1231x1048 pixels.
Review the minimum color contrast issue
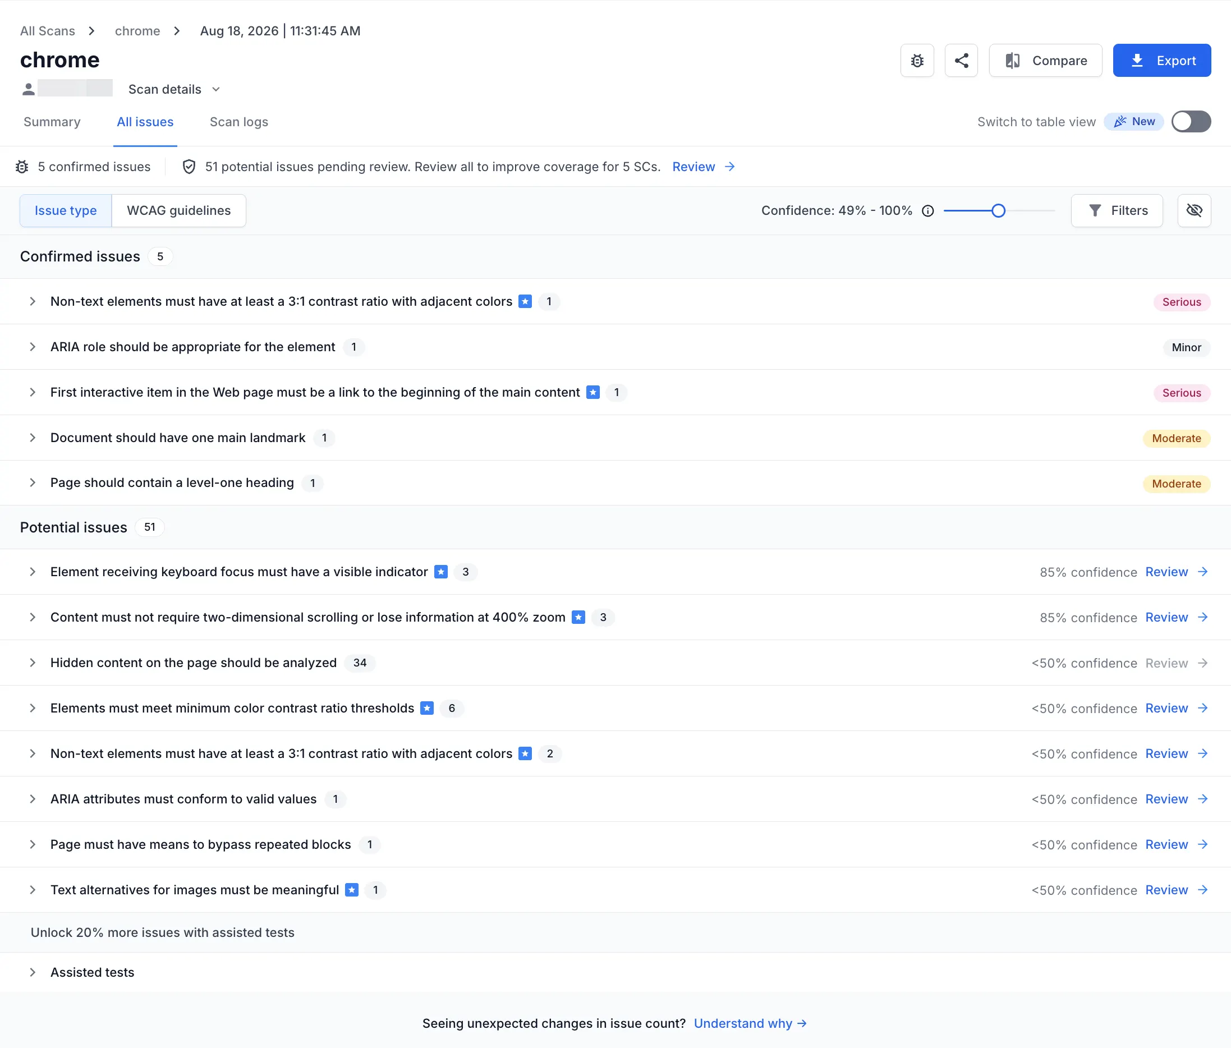[1177, 709]
